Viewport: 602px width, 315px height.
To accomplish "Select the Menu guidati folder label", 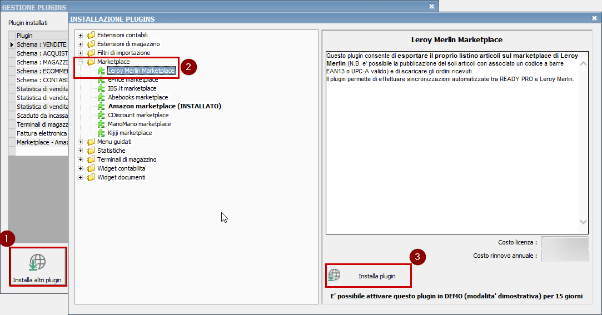I will (115, 142).
